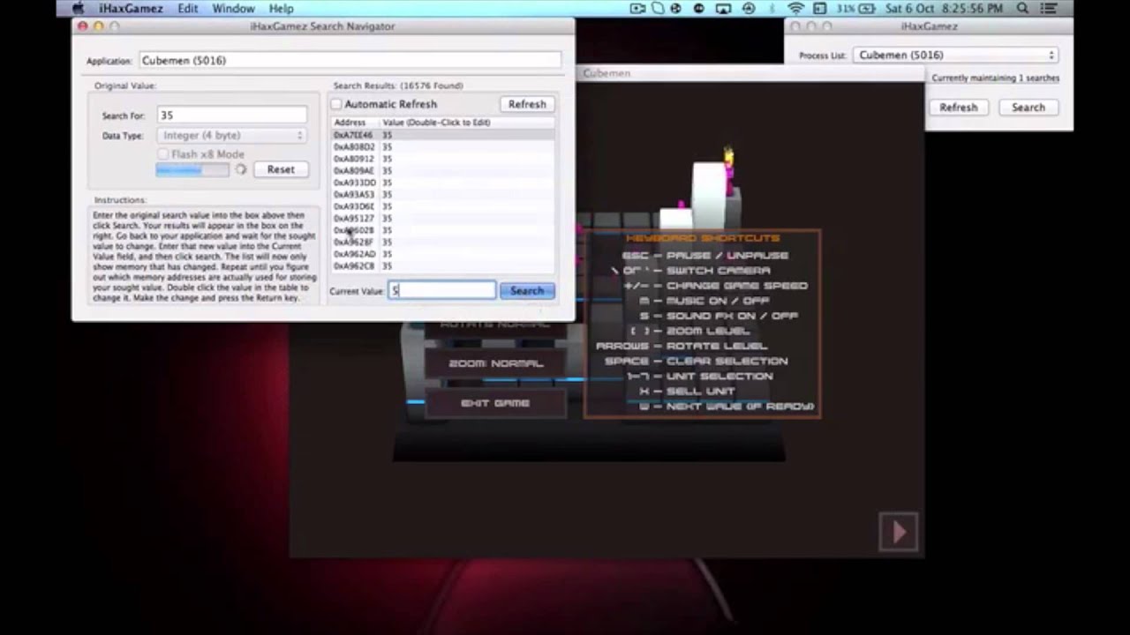Click the play arrow icon in game corner

(x=899, y=532)
